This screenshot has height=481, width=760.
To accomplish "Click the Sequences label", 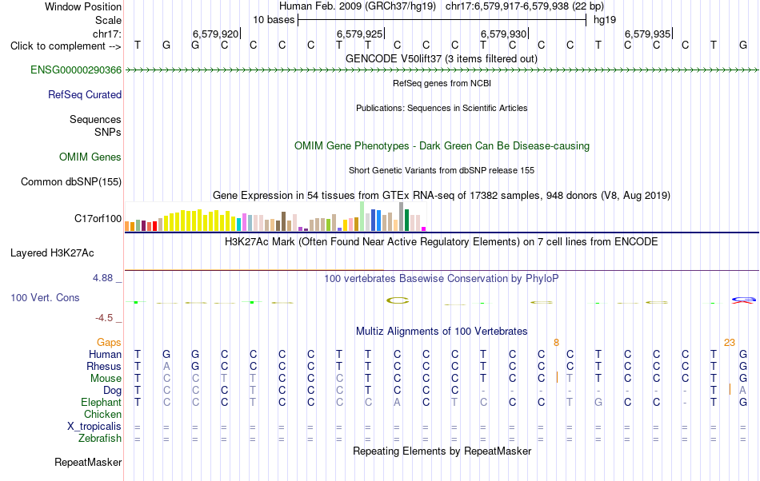I will coord(95,120).
